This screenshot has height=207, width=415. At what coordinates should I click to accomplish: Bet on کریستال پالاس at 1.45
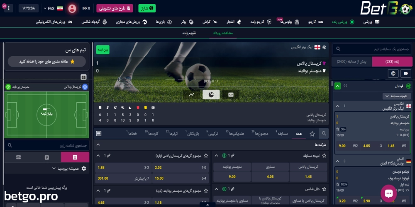tap(308, 177)
